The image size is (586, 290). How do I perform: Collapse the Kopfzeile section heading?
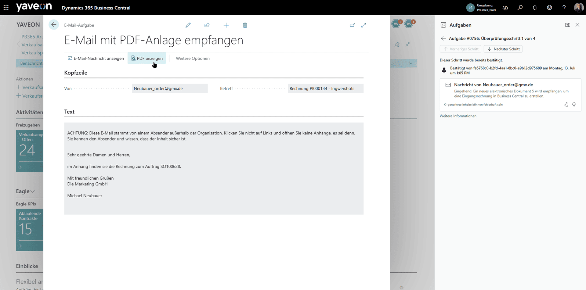76,73
